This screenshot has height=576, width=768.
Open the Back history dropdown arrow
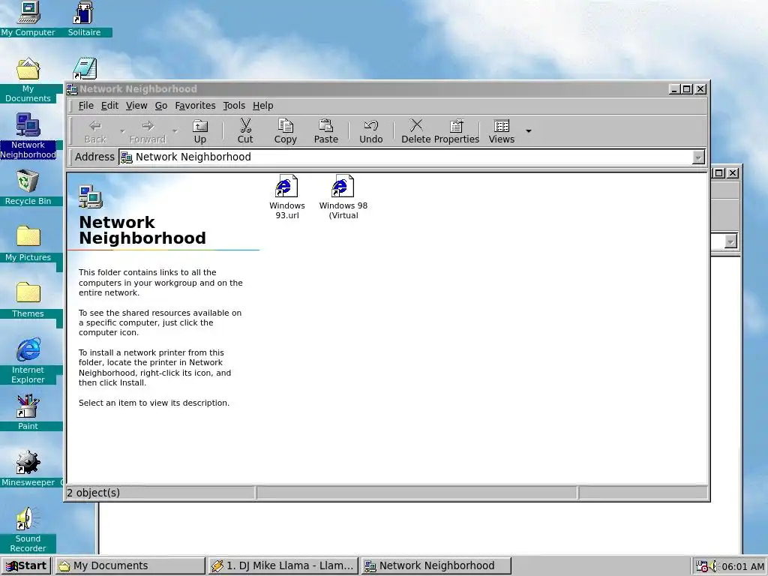[122, 131]
